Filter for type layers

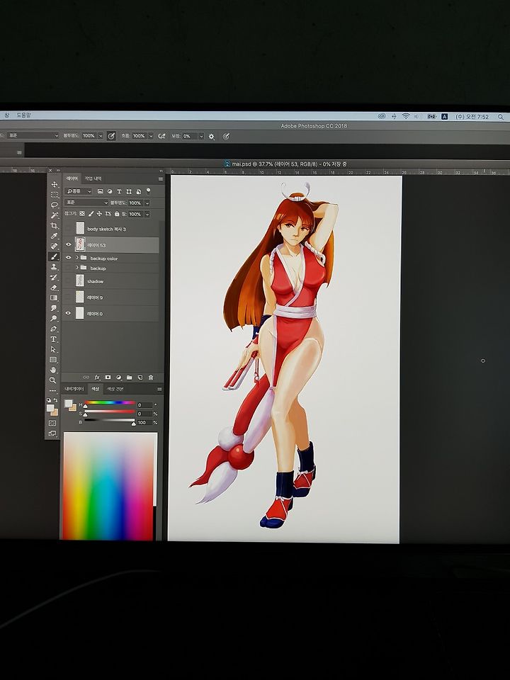[x=119, y=191]
